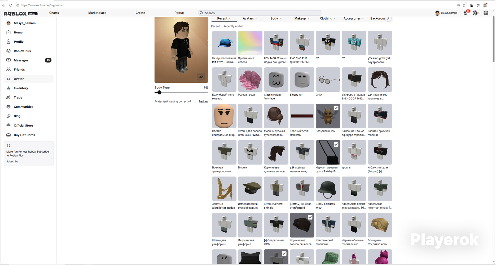The height and width of the screenshot is (265, 496).
Task: Equip the Императорский русский офицер cap
Action: click(x=250, y=189)
